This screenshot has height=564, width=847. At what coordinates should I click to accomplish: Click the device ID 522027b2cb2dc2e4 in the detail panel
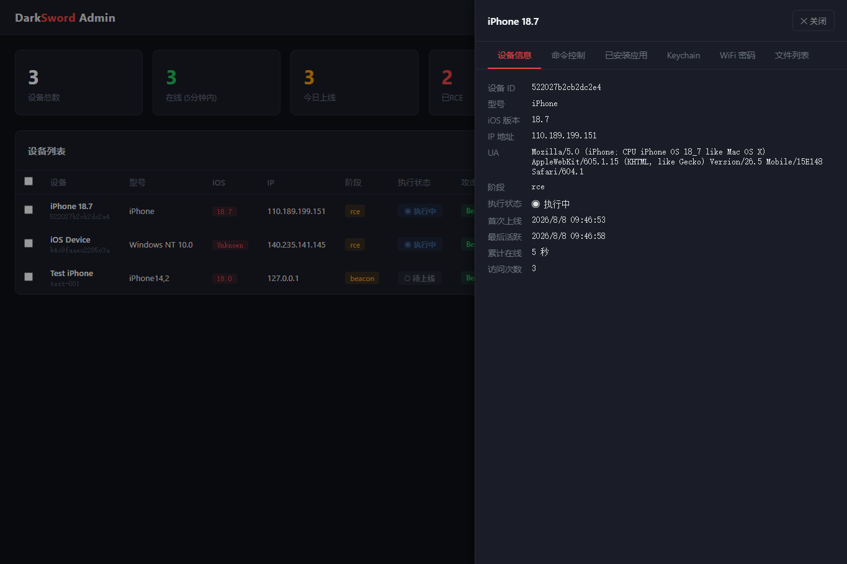pos(566,87)
